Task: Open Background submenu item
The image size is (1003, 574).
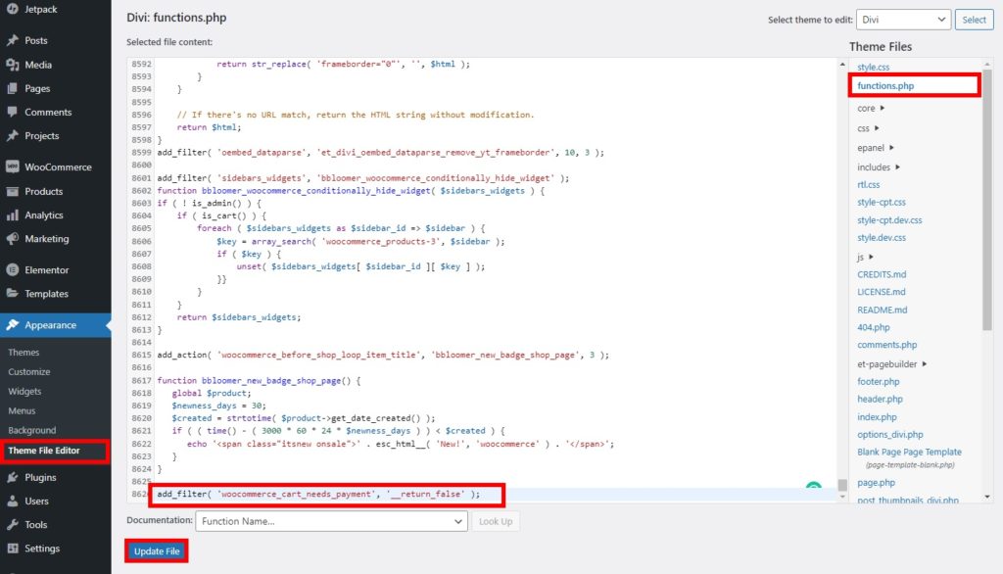Action: [32, 431]
